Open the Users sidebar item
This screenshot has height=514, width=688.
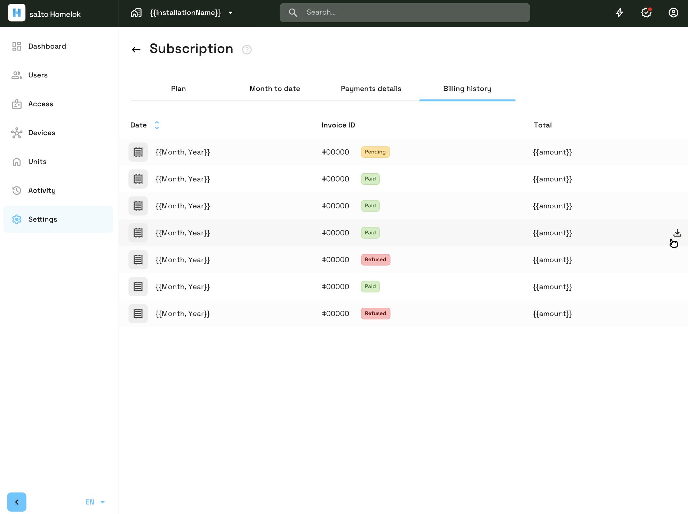(x=58, y=75)
